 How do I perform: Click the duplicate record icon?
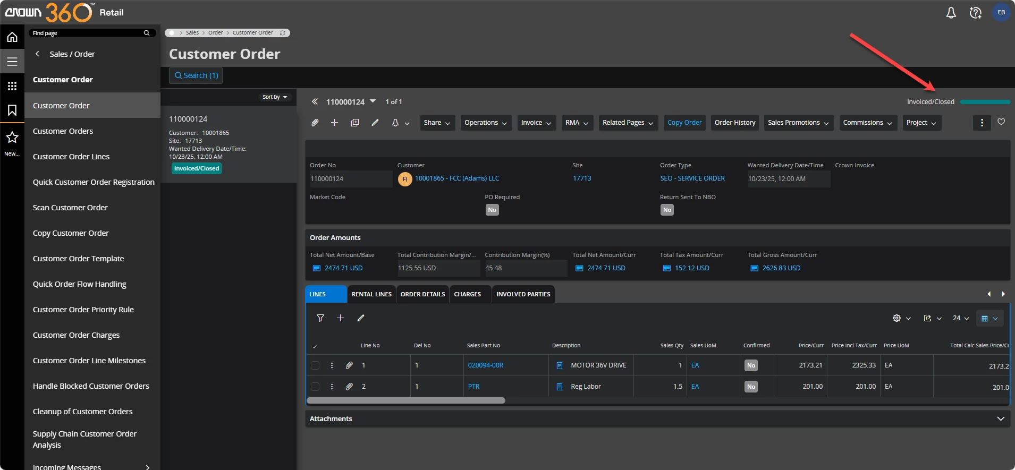[x=355, y=123]
